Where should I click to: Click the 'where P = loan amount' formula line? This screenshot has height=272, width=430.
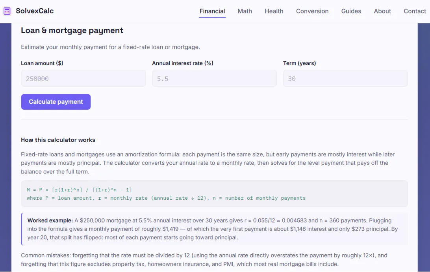166,198
